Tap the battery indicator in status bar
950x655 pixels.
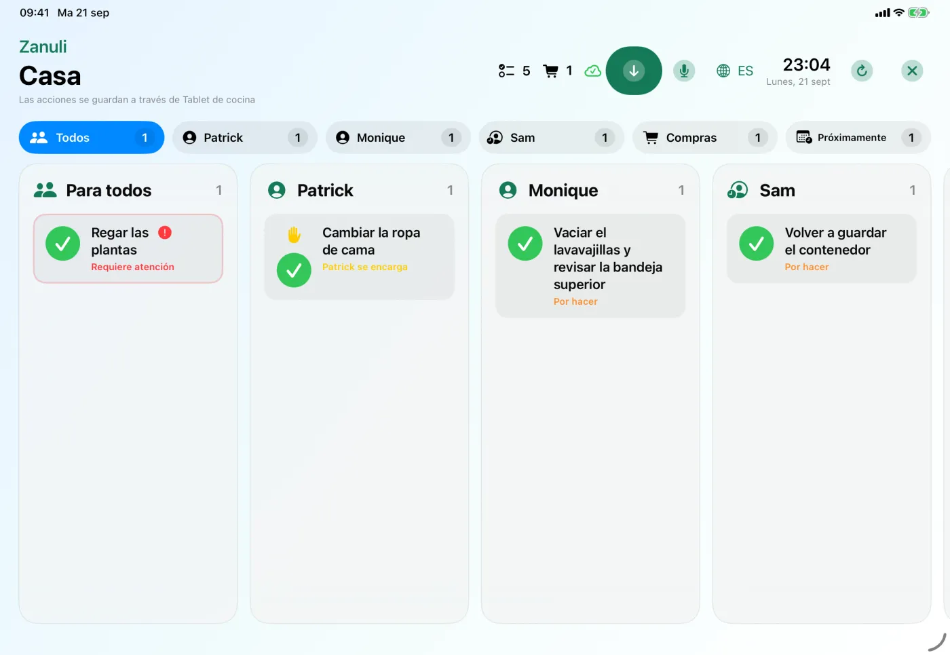[x=918, y=12]
